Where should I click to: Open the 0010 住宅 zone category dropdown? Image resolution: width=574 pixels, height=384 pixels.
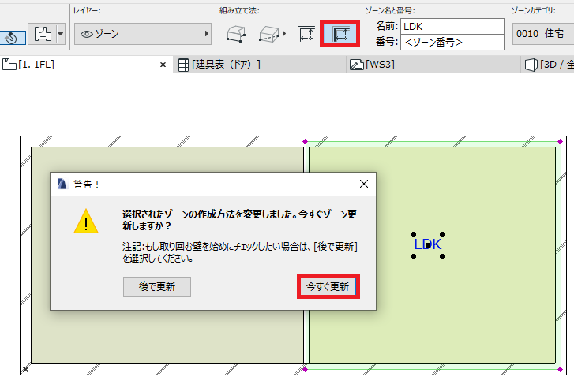point(543,34)
